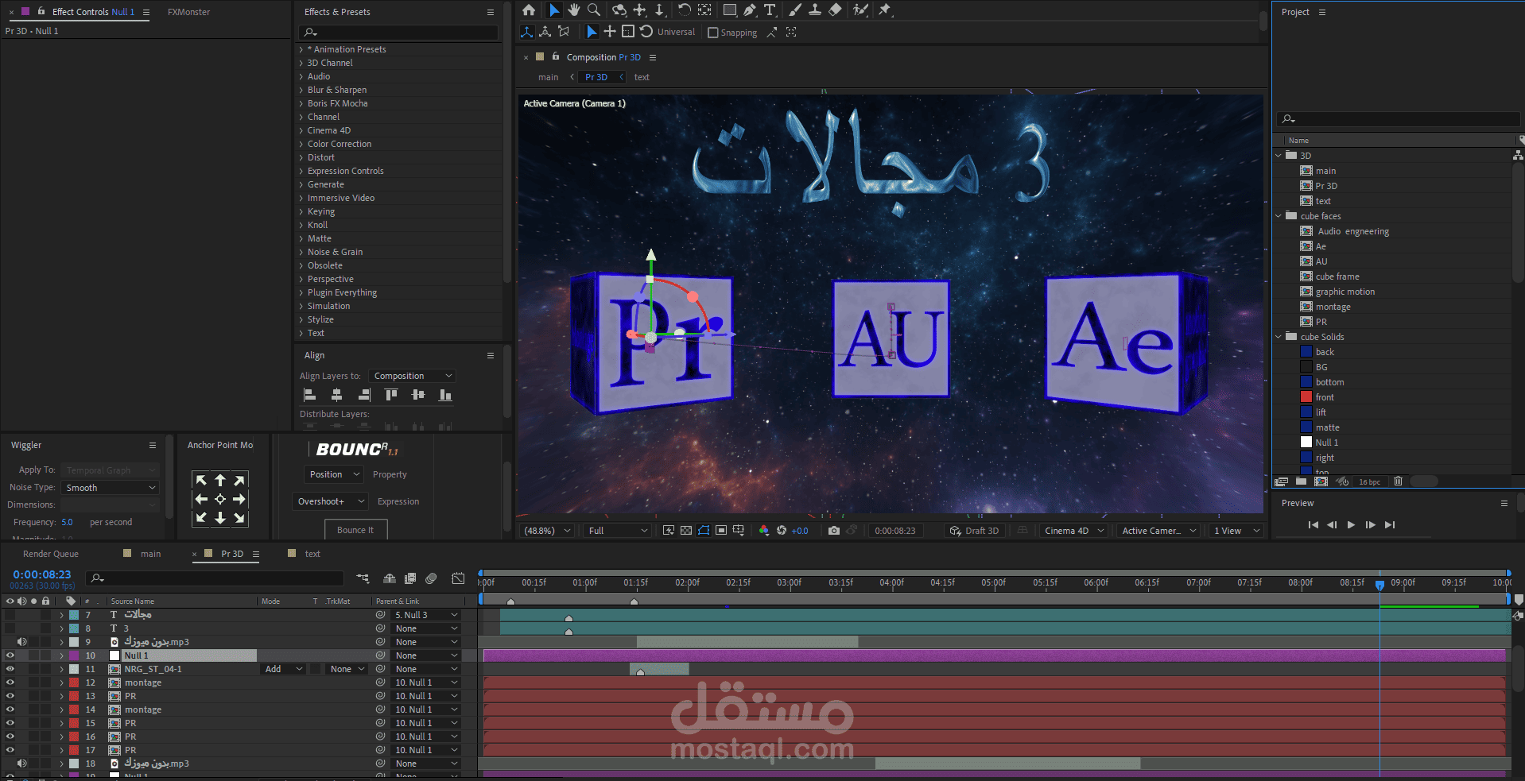The image size is (1525, 781).
Task: Select the Hand tool in toolbar
Action: (x=574, y=10)
